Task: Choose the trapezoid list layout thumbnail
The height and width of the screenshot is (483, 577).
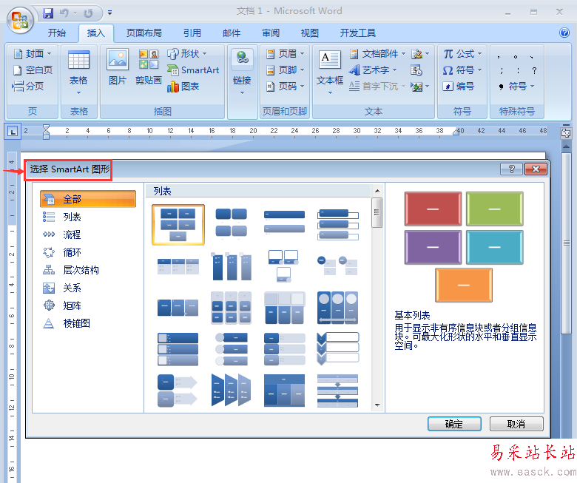Action: [231, 390]
